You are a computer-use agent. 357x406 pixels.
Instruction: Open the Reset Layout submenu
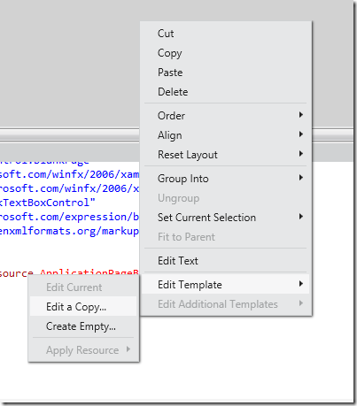point(226,155)
